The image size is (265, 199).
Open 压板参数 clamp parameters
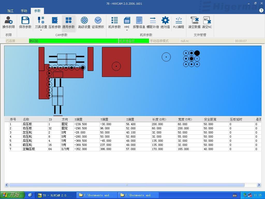[55, 23]
